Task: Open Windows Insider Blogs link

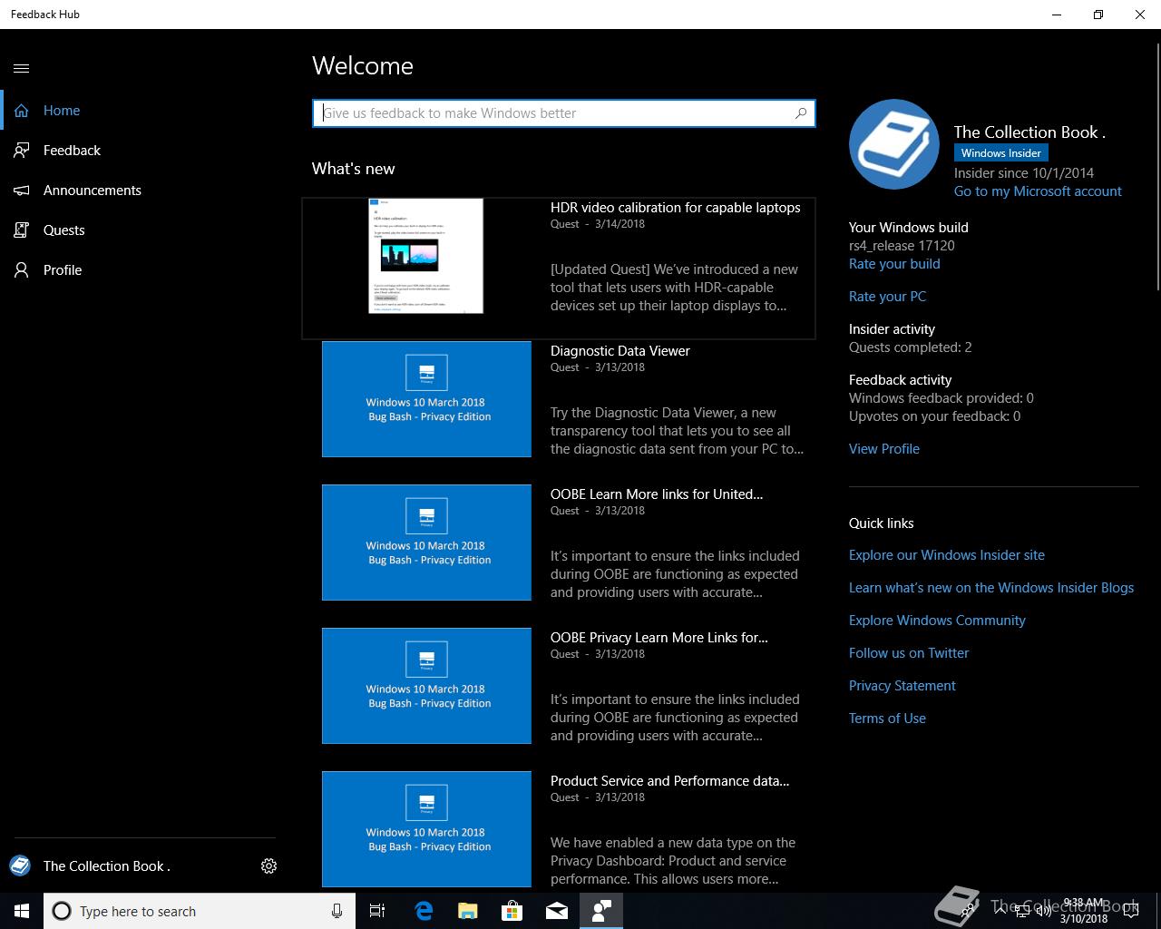Action: point(991,588)
